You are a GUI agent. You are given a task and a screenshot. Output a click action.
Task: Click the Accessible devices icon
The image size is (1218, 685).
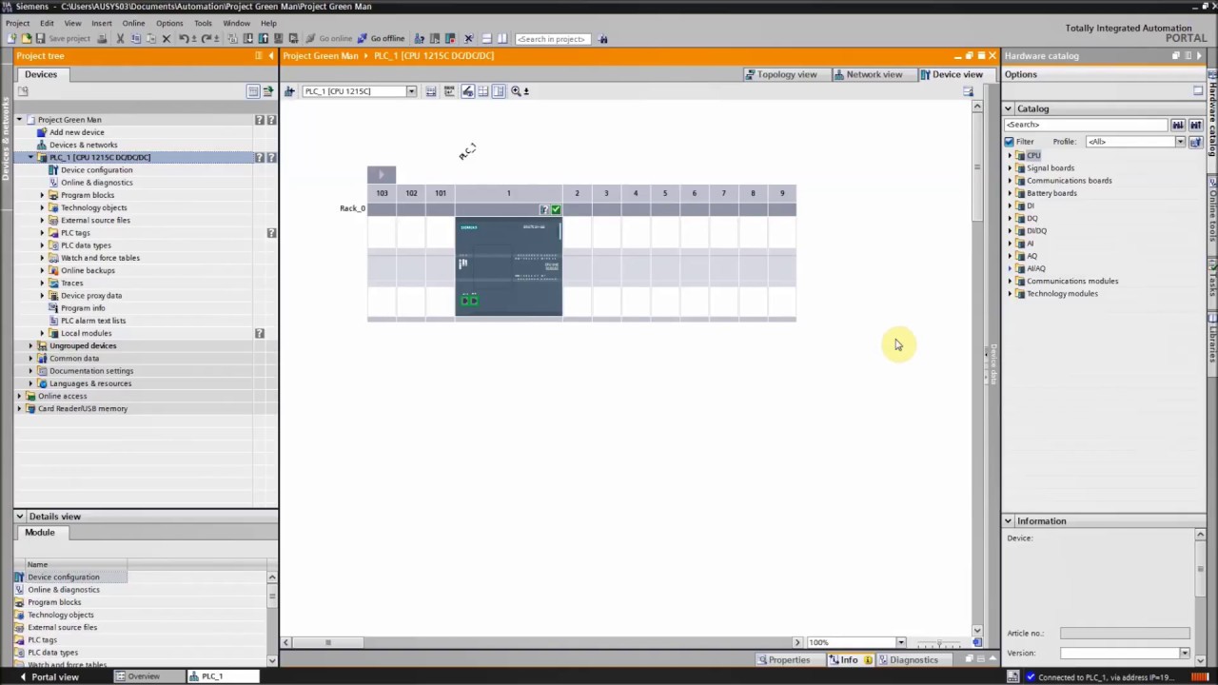tap(419, 39)
